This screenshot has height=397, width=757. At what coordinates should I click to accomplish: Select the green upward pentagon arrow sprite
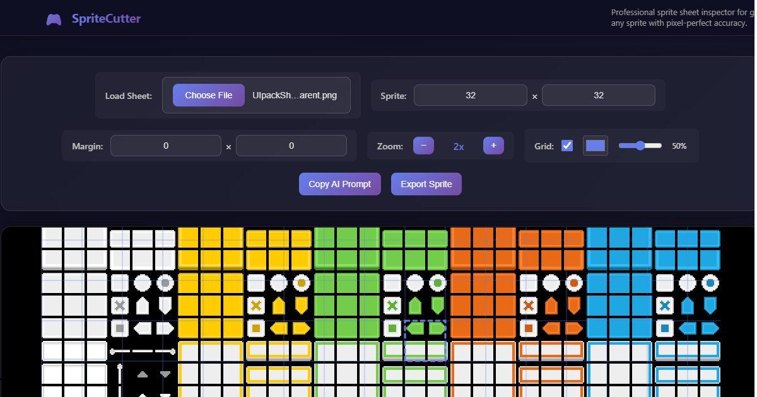click(415, 306)
